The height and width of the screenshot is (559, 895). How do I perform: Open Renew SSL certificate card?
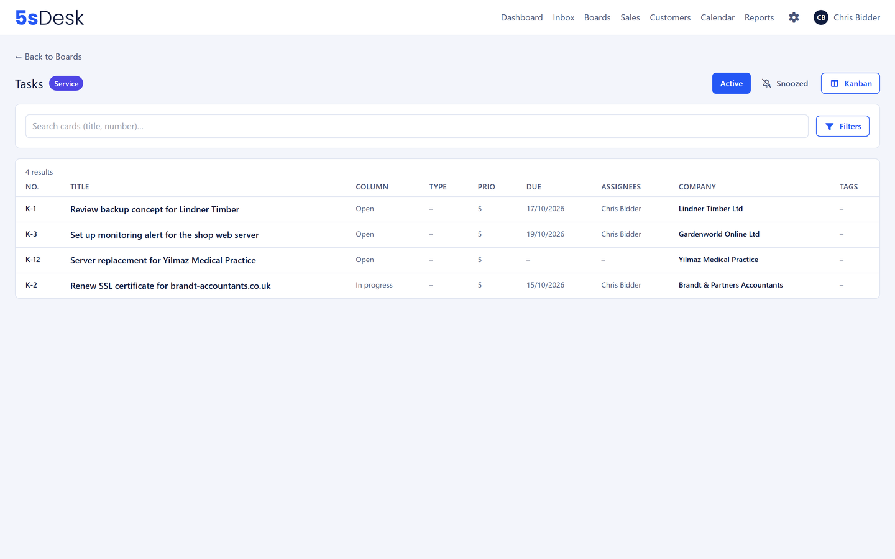(170, 286)
